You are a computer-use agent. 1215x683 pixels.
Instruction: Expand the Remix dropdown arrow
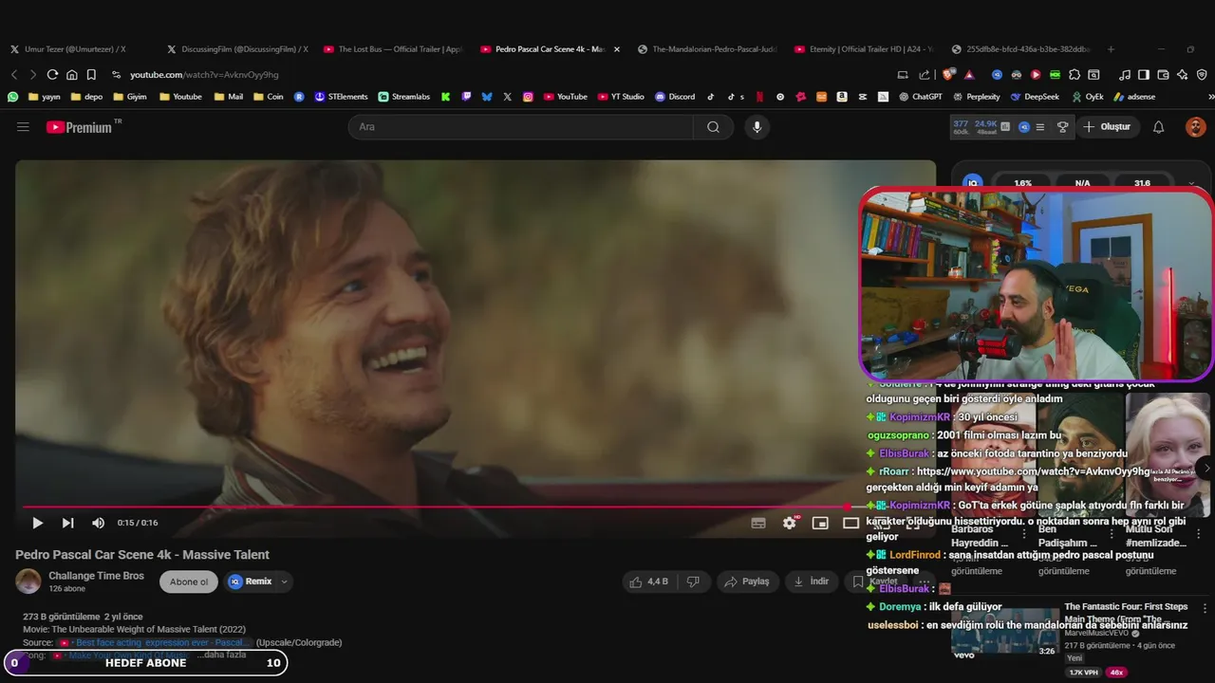284,581
